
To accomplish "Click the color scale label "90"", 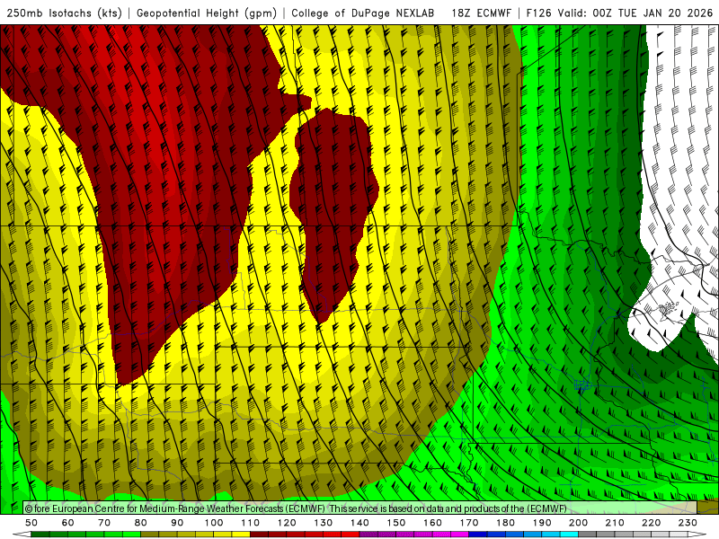I will point(177,523).
